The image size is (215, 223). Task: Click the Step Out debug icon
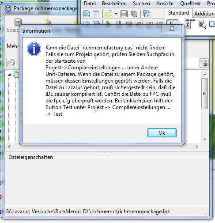coord(159,23)
